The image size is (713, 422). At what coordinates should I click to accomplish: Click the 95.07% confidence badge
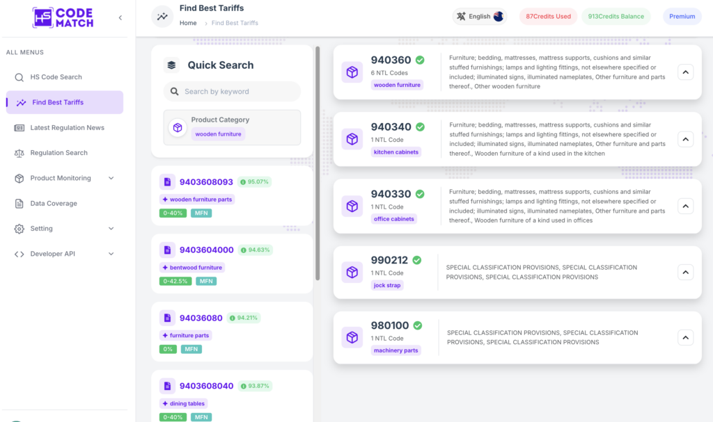click(255, 181)
